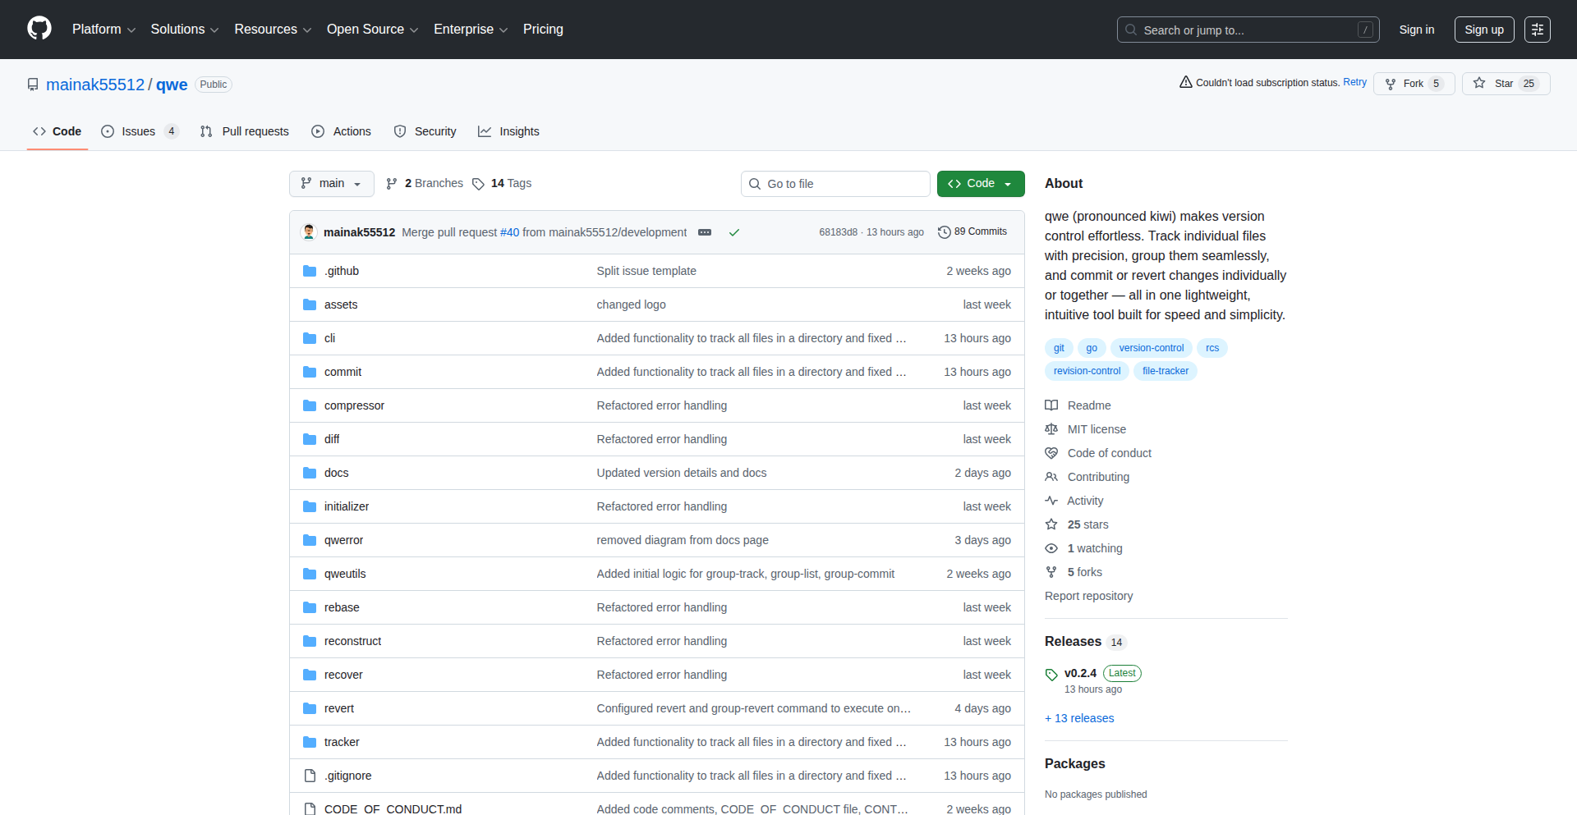Click the book icon beside Readme
Viewport: 1577px width, 815px height.
1051,405
